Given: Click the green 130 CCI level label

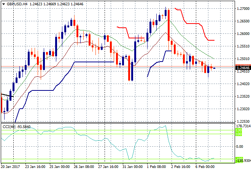Looking at the screenshot, I should (x=238, y=130).
